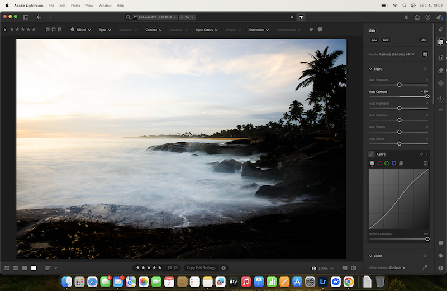The height and width of the screenshot is (291, 447).
Task: Open the Extension filter dropdown
Action: coord(259,30)
